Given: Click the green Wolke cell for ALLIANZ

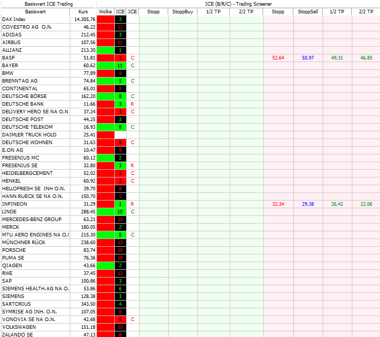Looking at the screenshot, I should [x=106, y=50].
